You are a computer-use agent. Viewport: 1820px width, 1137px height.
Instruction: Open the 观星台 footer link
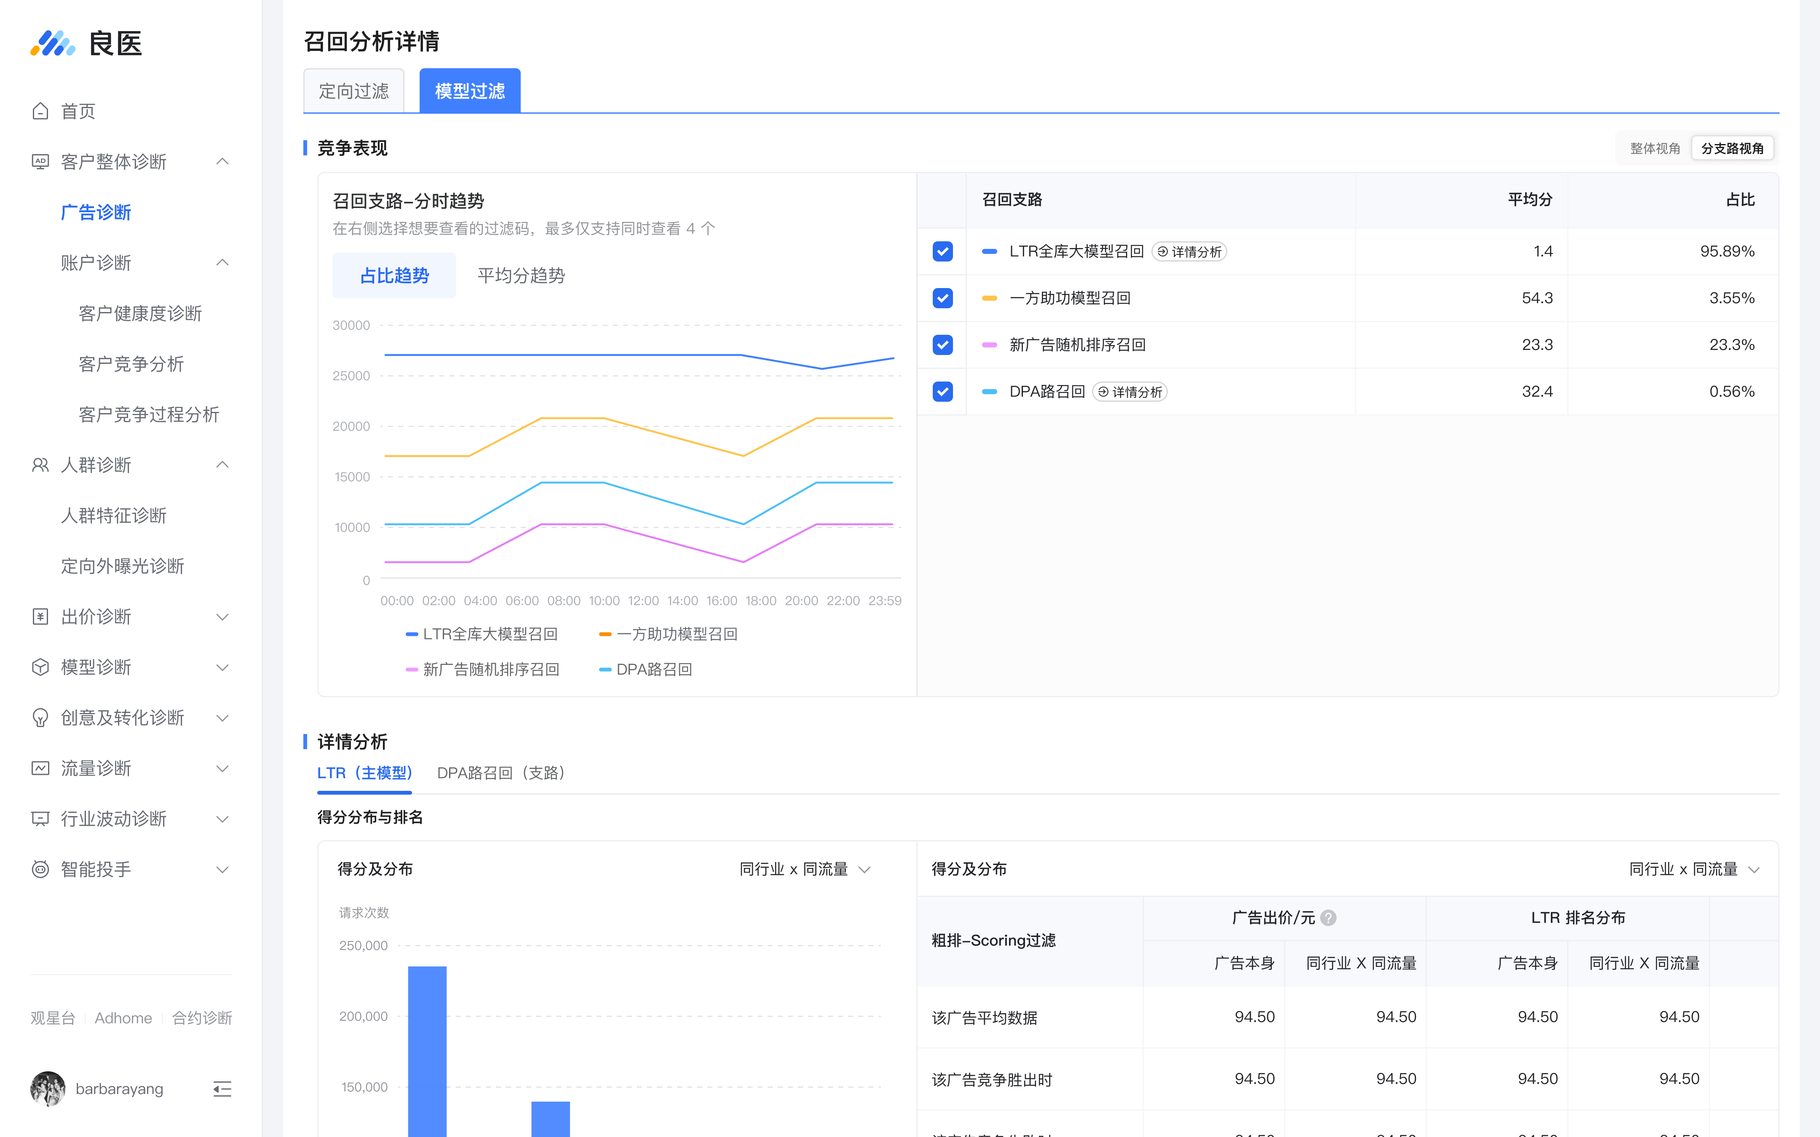[x=53, y=1018]
